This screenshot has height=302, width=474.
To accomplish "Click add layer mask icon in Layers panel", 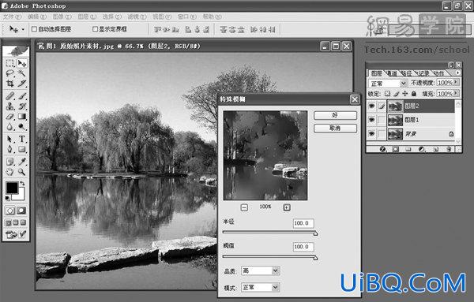I will coord(396,149).
